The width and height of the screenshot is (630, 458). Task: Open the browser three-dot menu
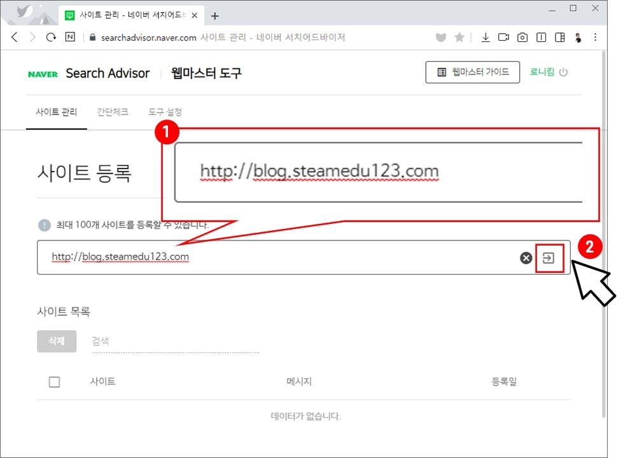point(596,38)
